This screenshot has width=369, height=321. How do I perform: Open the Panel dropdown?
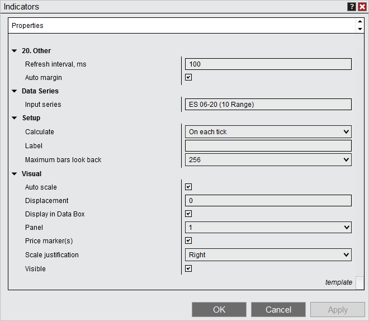pos(268,228)
